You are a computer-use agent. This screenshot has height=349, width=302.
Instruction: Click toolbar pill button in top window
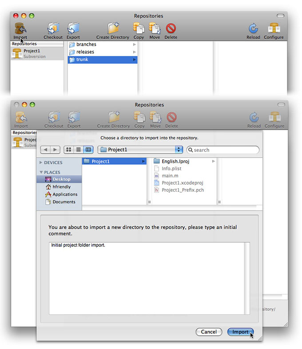coord(280,16)
